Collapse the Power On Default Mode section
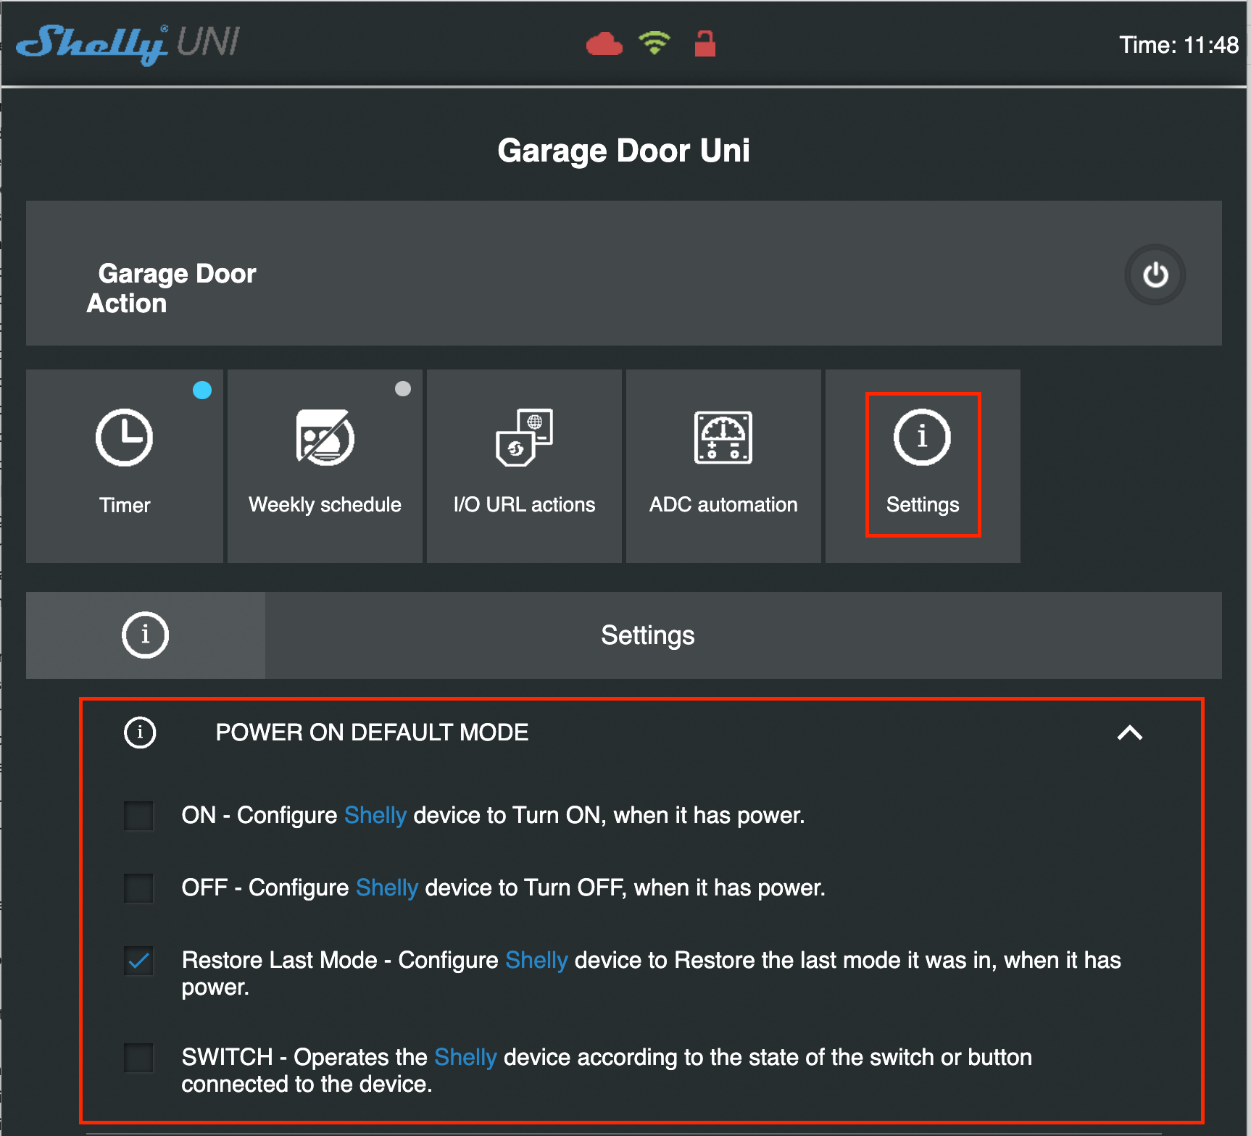 point(1129,733)
